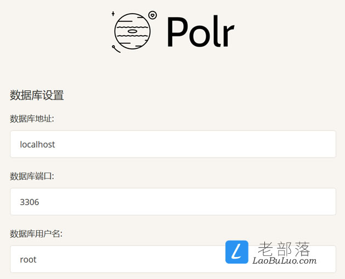Click the sparkle star above the planet
The height and width of the screenshot is (279, 345).
coord(113,14)
